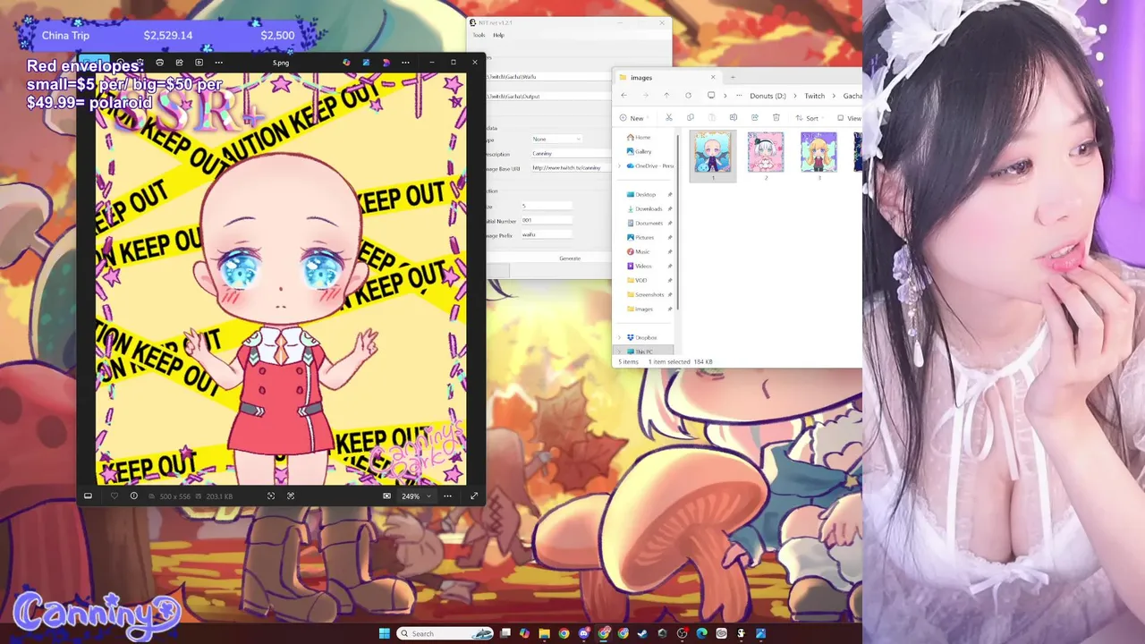Open Tools menu in NFT app window

479,35
